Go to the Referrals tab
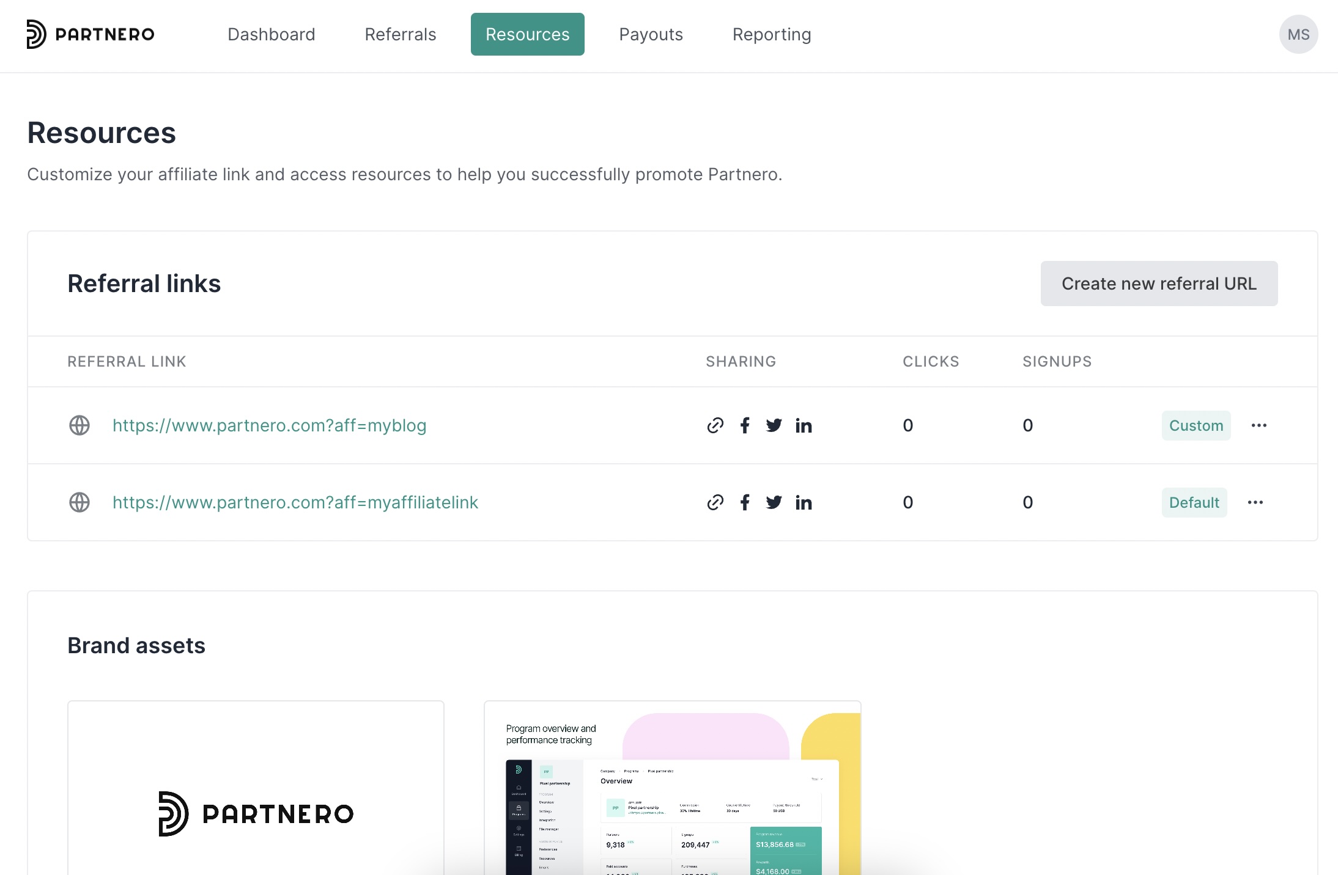This screenshot has height=875, width=1338. coord(401,34)
